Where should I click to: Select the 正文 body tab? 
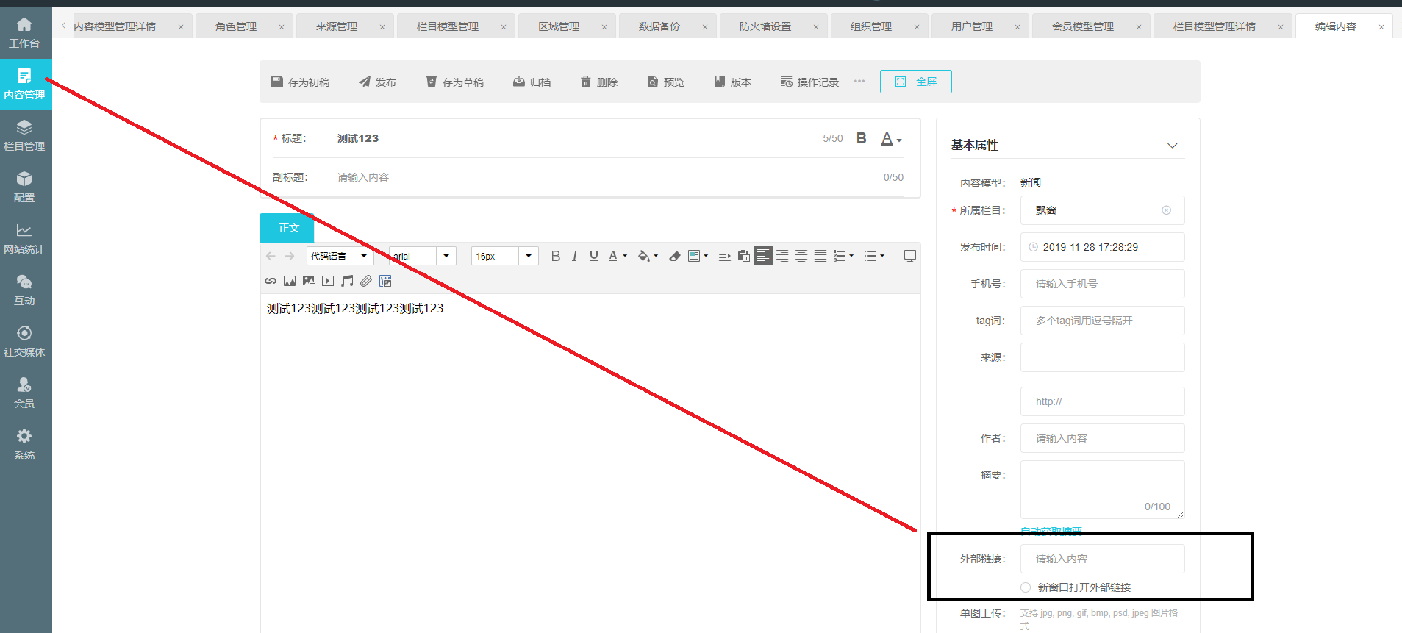tap(287, 228)
